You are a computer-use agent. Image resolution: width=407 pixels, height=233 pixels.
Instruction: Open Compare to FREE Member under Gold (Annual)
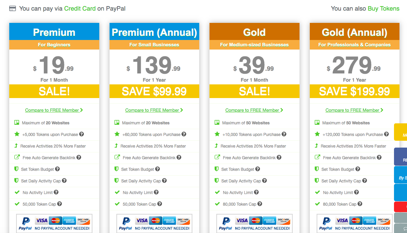point(354,110)
